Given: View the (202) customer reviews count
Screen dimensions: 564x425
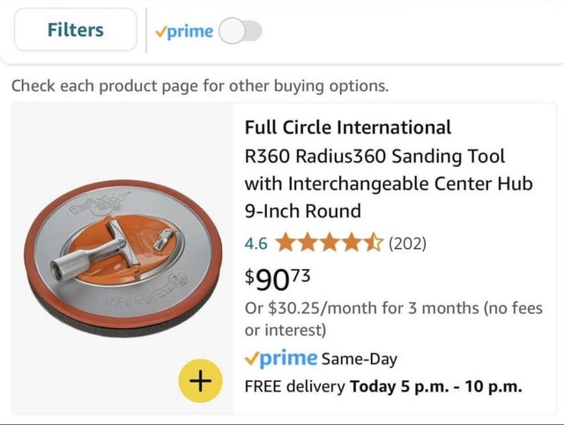Looking at the screenshot, I should [408, 243].
